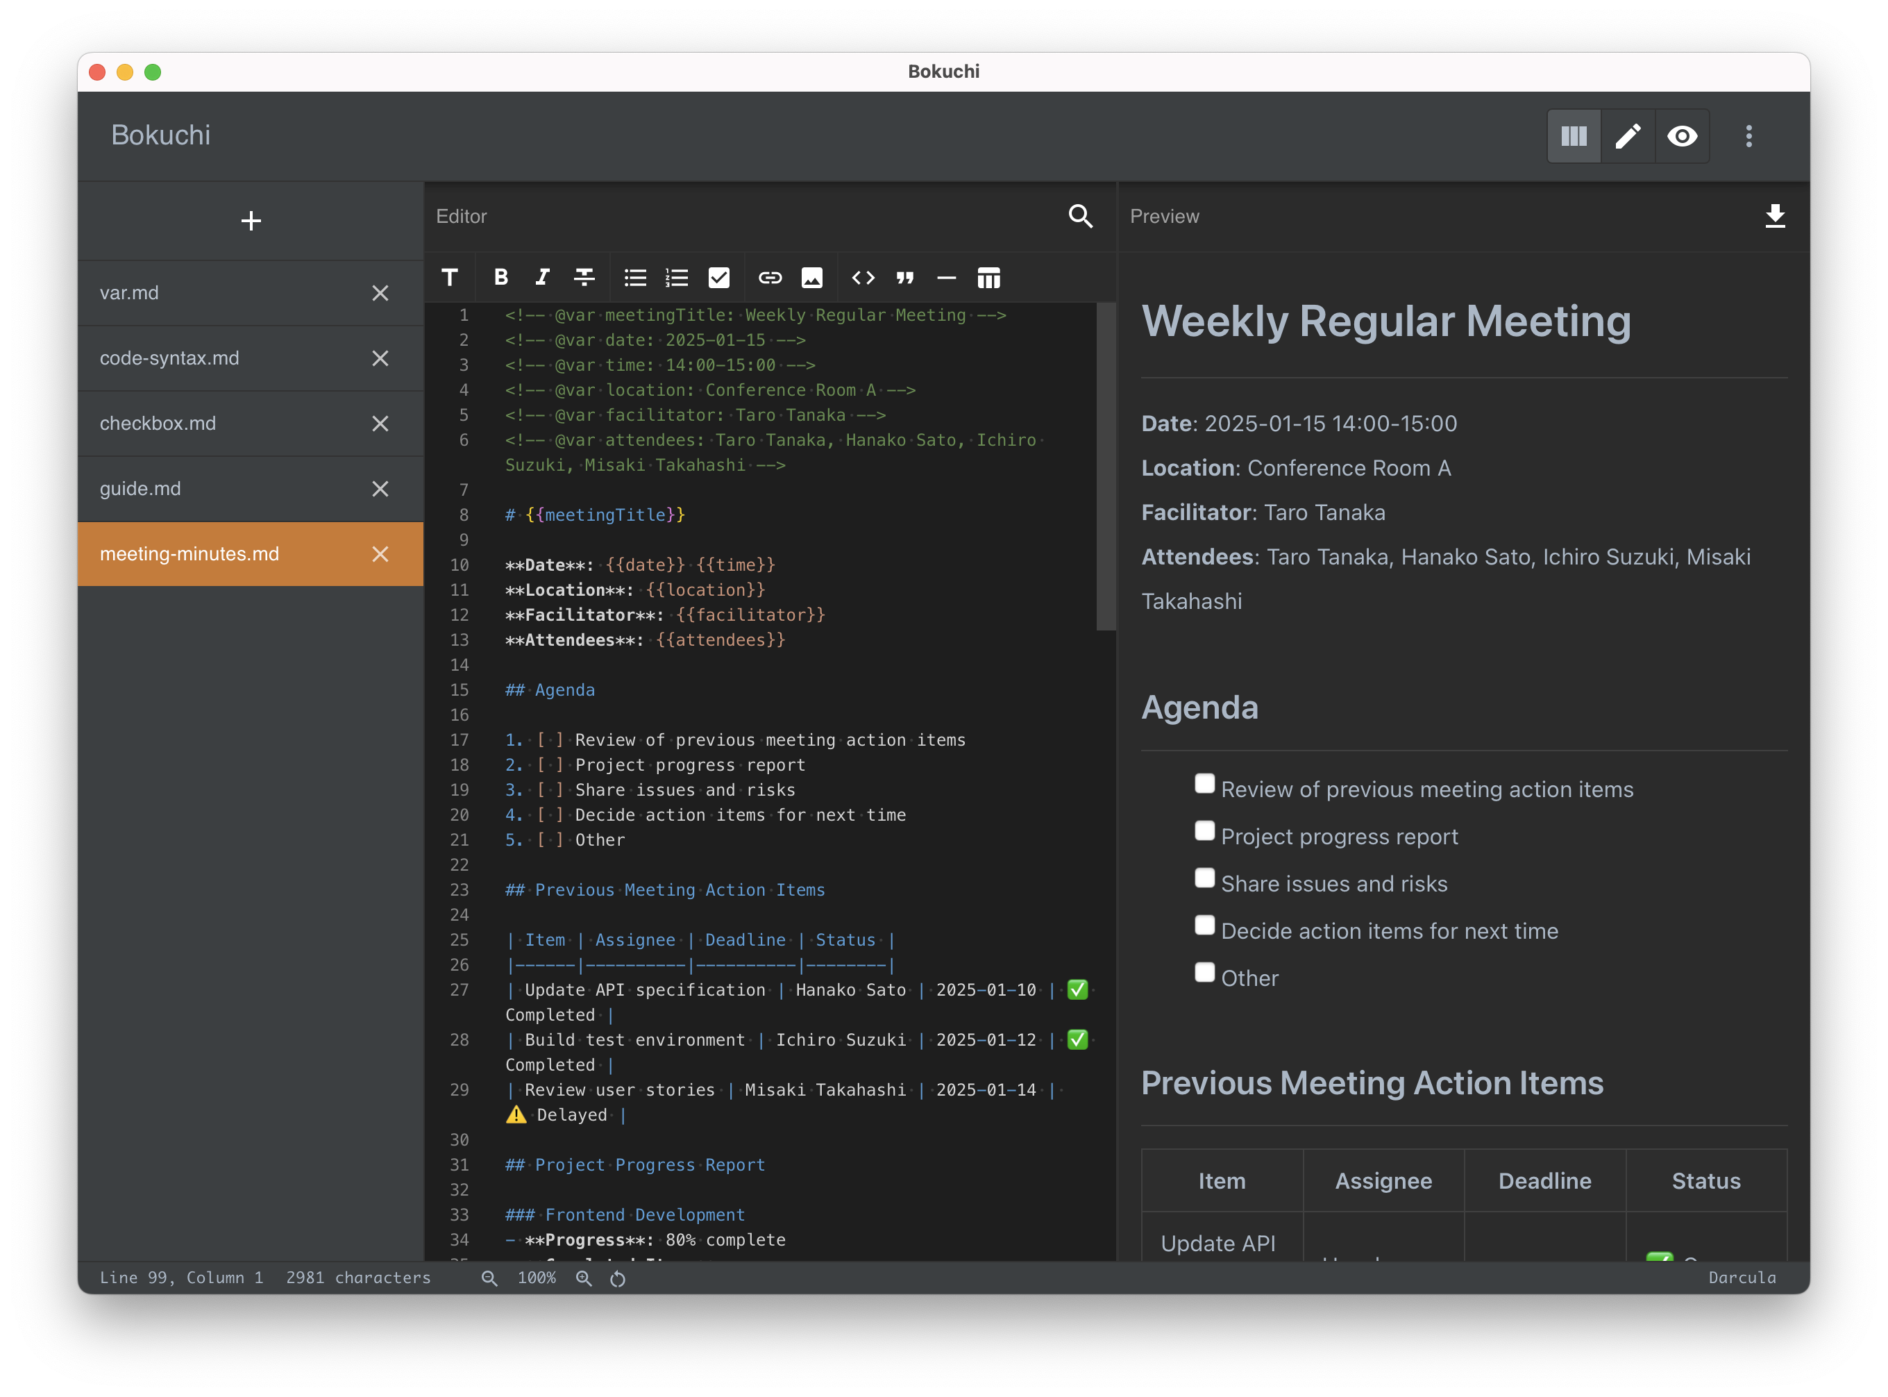Switch to code-syntax.md in sidebar
This screenshot has width=1888, height=1397.
pos(169,358)
